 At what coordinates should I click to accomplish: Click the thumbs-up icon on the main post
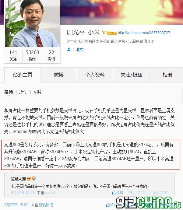[x=108, y=205]
